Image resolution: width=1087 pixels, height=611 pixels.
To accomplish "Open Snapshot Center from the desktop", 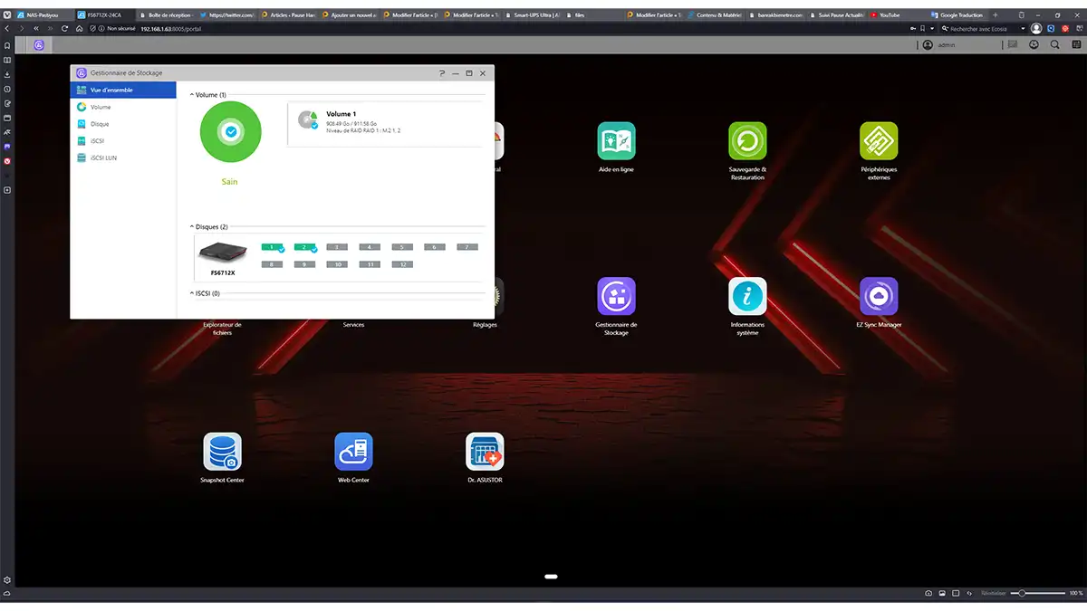I will (222, 450).
